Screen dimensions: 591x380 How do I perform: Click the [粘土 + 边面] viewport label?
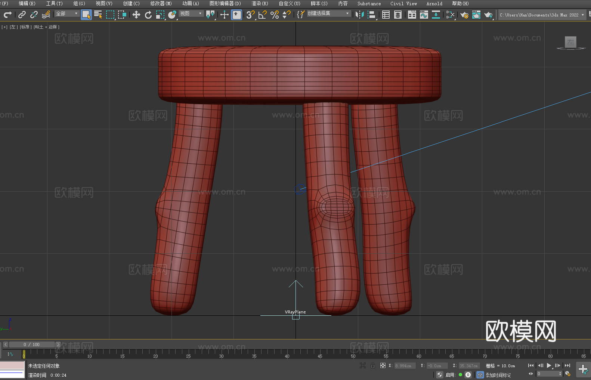(46, 27)
